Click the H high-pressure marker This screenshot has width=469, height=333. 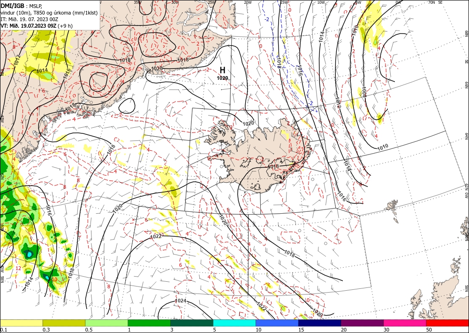tap(222, 70)
